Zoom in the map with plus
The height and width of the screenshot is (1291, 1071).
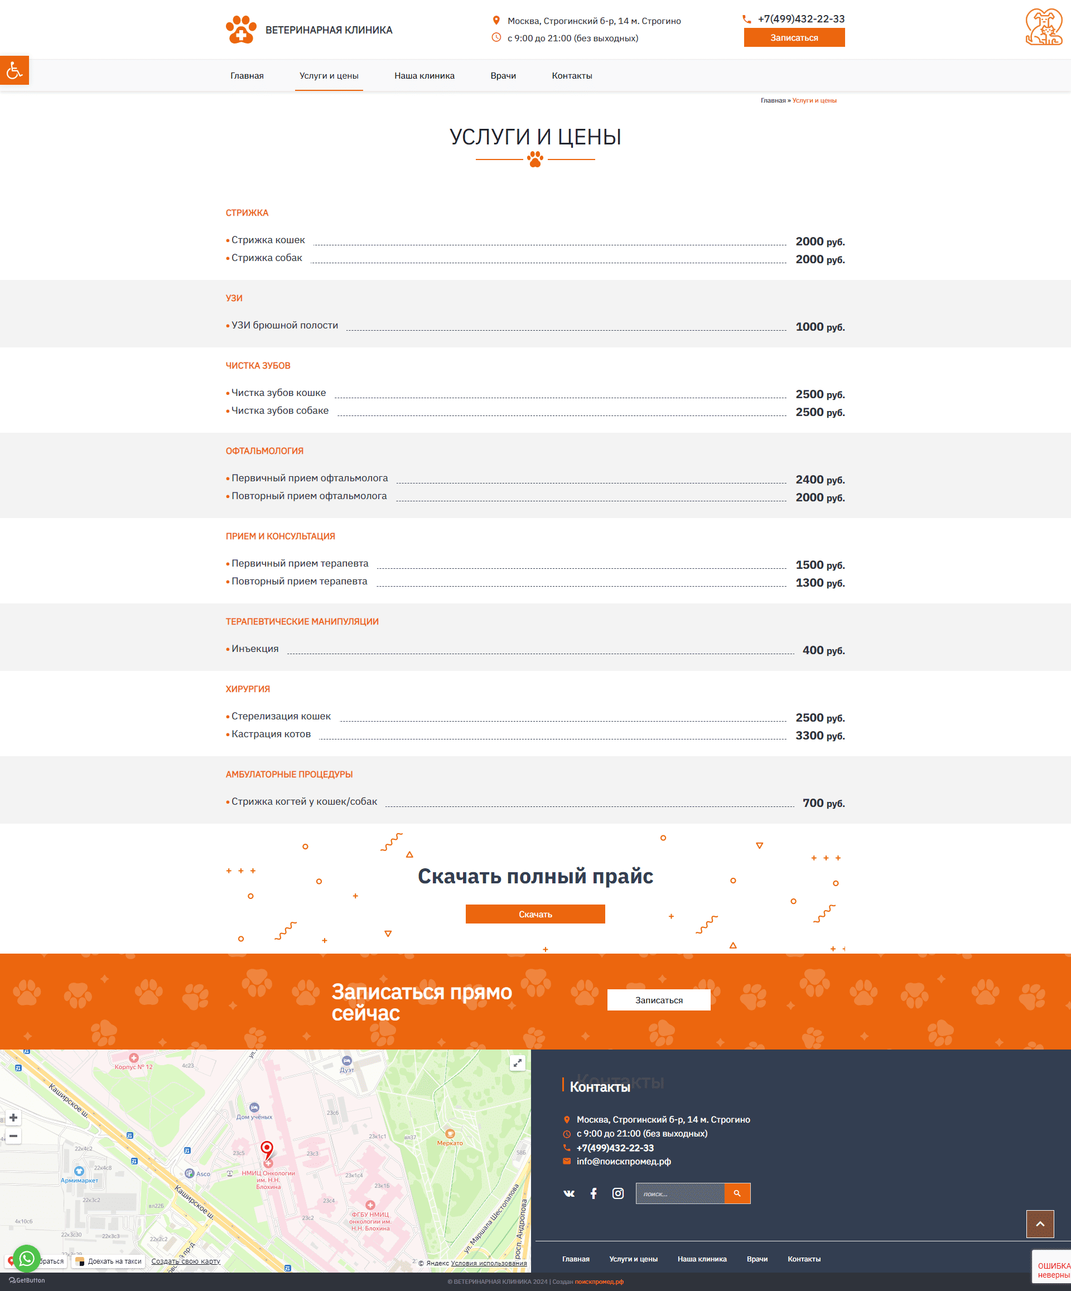pyautogui.click(x=13, y=1118)
